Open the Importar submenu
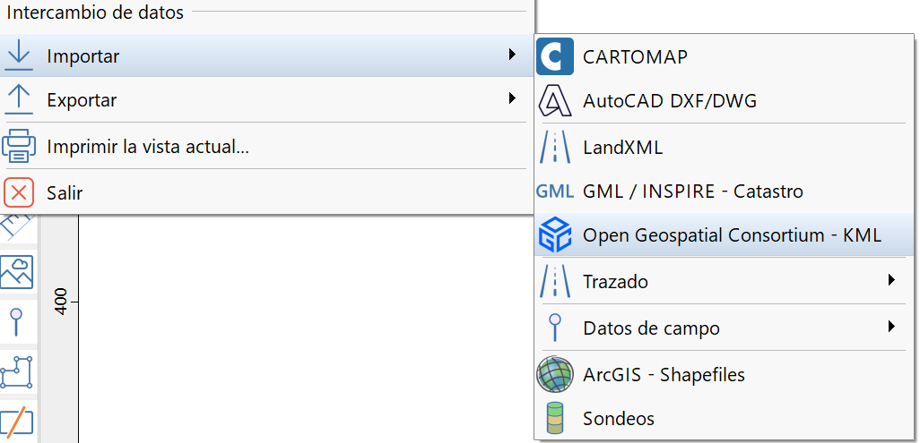920x443 pixels. 266,55
